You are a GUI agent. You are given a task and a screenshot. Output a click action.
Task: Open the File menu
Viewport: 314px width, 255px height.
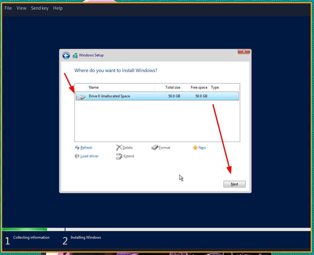(x=8, y=8)
